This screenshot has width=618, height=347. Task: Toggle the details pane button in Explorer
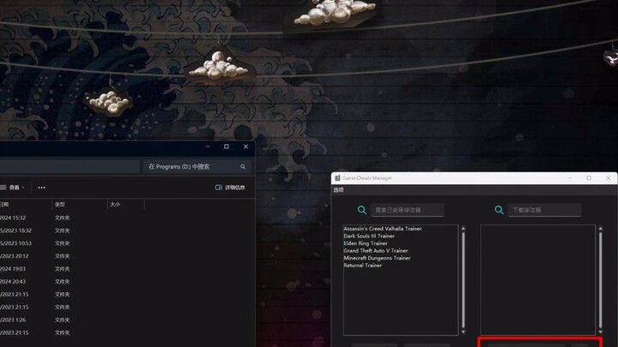(230, 188)
